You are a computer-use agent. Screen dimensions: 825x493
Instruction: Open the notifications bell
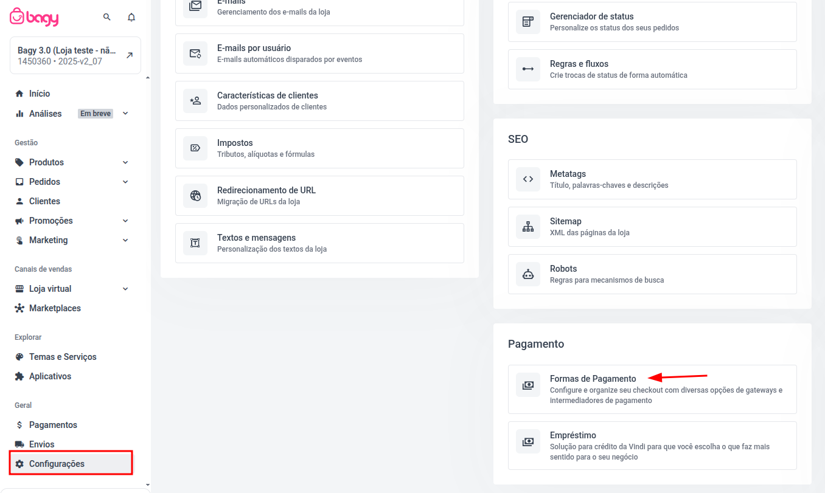point(131,17)
